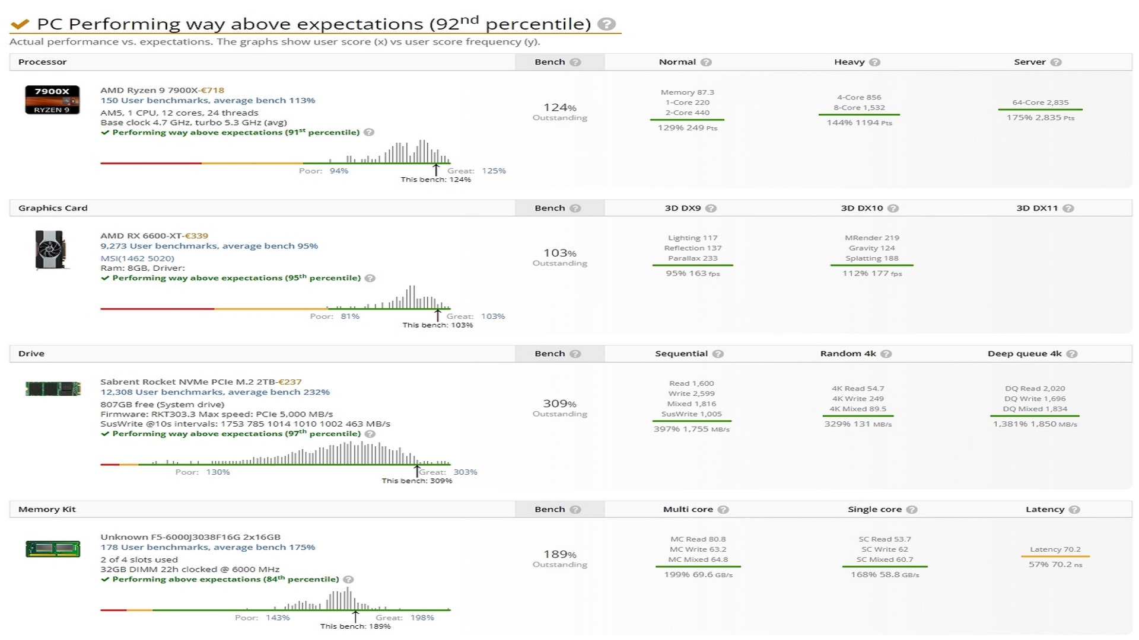Image resolution: width=1139 pixels, height=640 pixels.
Task: Click help icon after drive 97th percentile text
Action: click(x=370, y=434)
